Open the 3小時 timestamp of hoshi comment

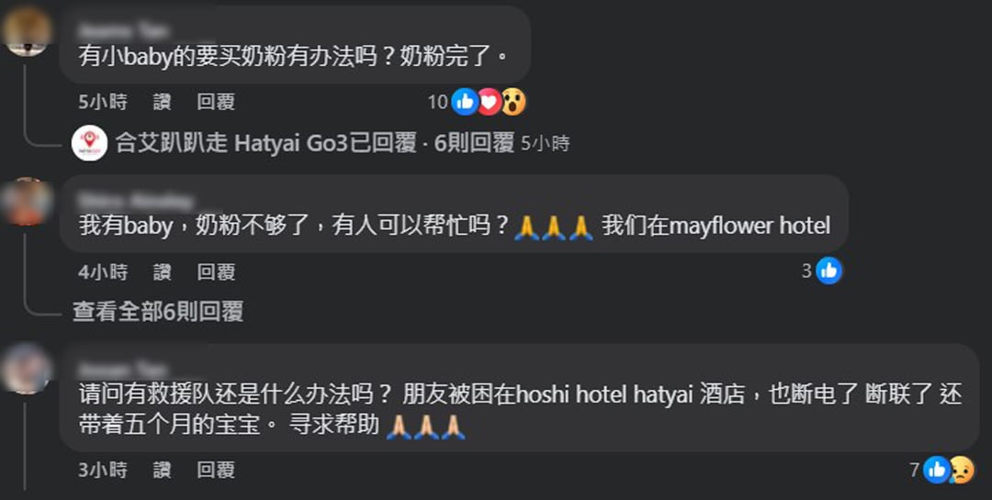pyautogui.click(x=103, y=470)
